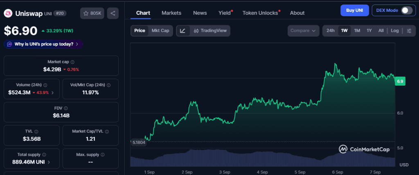Click the 889.46M UNI supply value
Image resolution: width=419 pixels, height=175 pixels.
coord(29,162)
